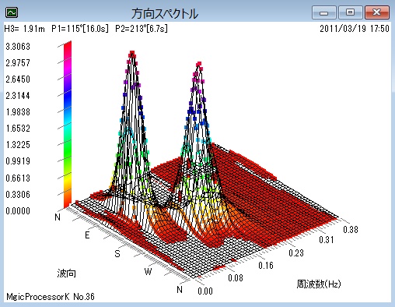This screenshot has width=395, height=307.
Task: Minimize the 方向スペクトル window
Action: click(324, 12)
